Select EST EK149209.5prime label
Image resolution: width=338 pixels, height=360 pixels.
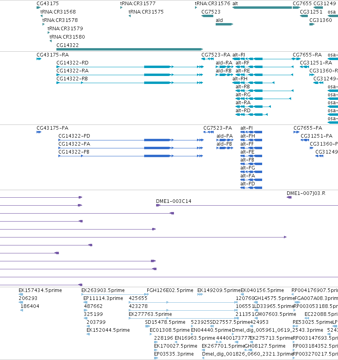click(x=219, y=290)
